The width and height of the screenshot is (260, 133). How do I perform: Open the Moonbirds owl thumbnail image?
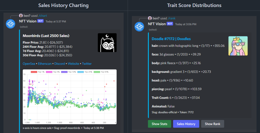(x=107, y=43)
